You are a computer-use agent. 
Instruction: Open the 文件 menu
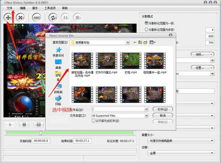[10, 8]
